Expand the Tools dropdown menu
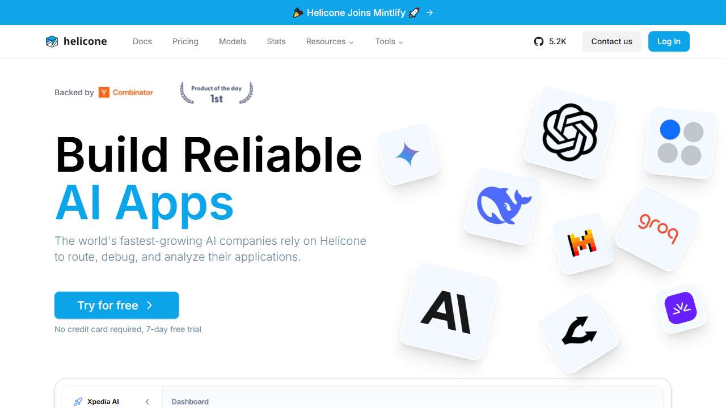The height and width of the screenshot is (408, 726). pos(389,41)
